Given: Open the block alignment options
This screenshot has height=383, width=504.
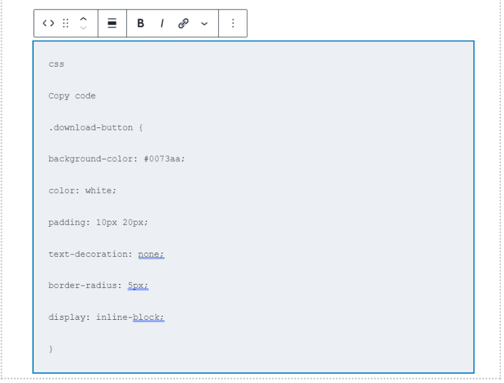Looking at the screenshot, I should (112, 23).
